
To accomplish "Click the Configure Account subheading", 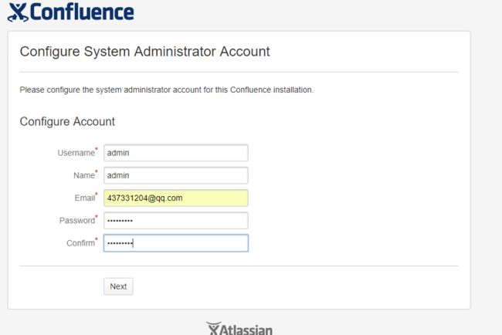I will tap(67, 122).
